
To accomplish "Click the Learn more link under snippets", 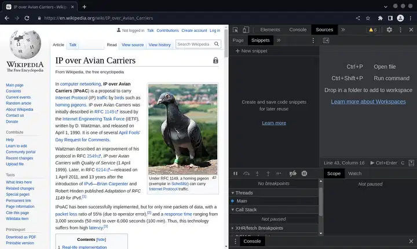I will click(274, 123).
